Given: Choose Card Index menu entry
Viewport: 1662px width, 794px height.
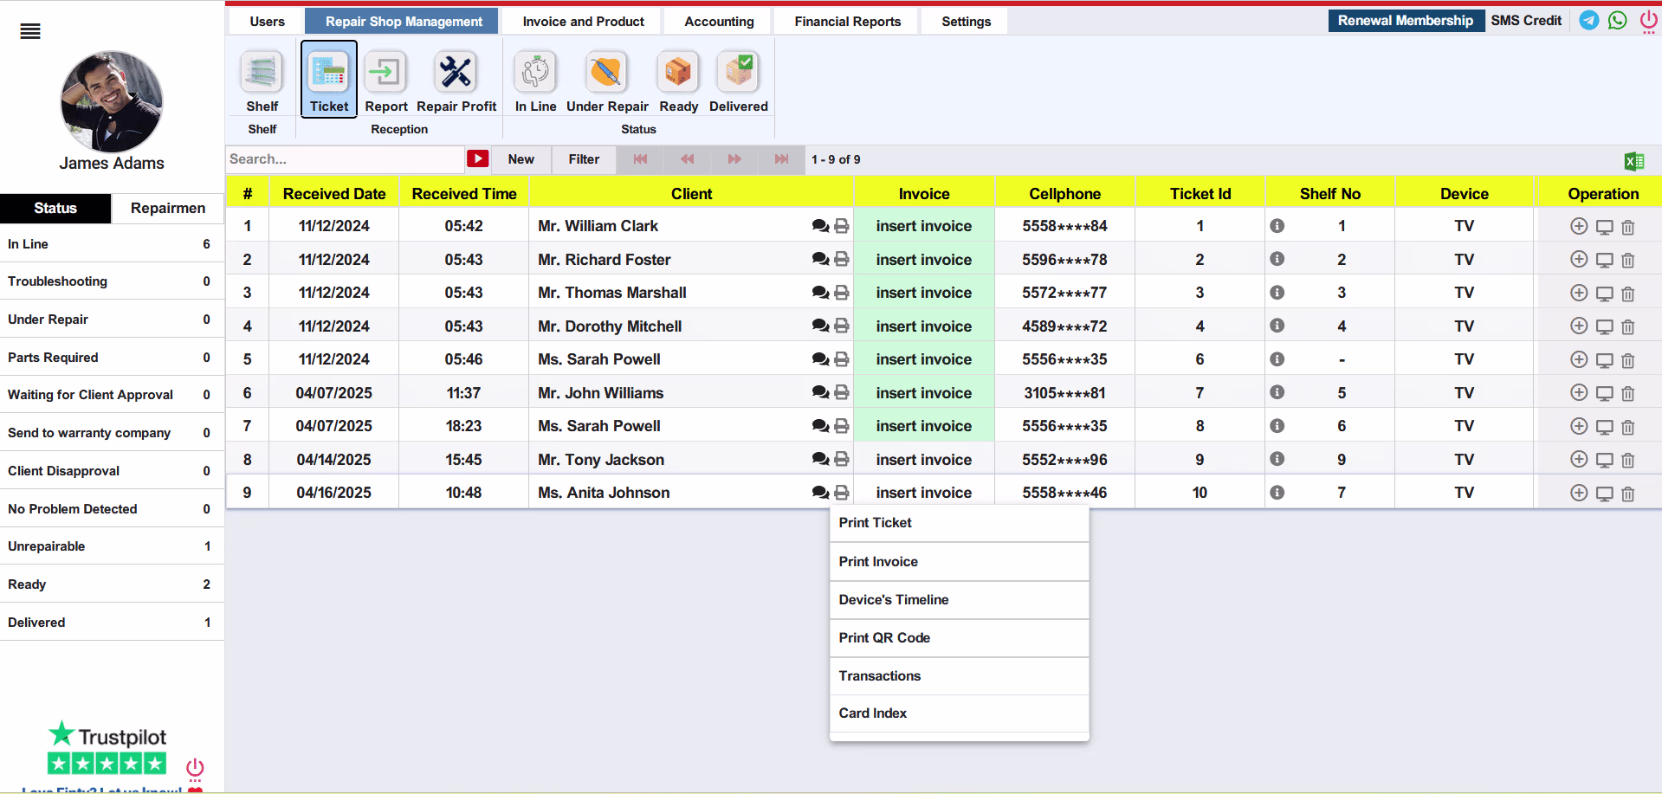Looking at the screenshot, I should [959, 713].
